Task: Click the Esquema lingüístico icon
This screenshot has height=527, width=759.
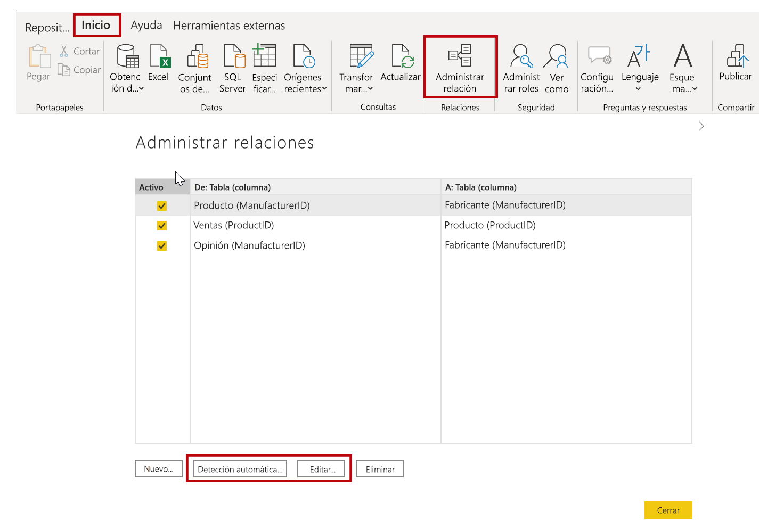Action: pyautogui.click(x=683, y=56)
